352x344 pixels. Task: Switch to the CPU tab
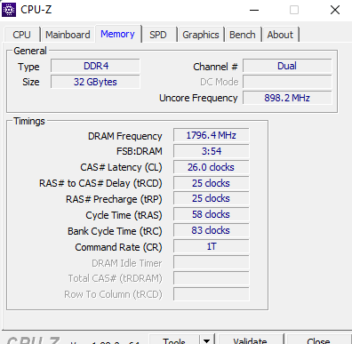coord(21,35)
